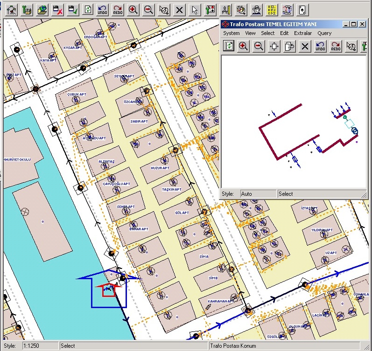Click the copy/rotate pages icon in Trafo window

click(x=289, y=46)
